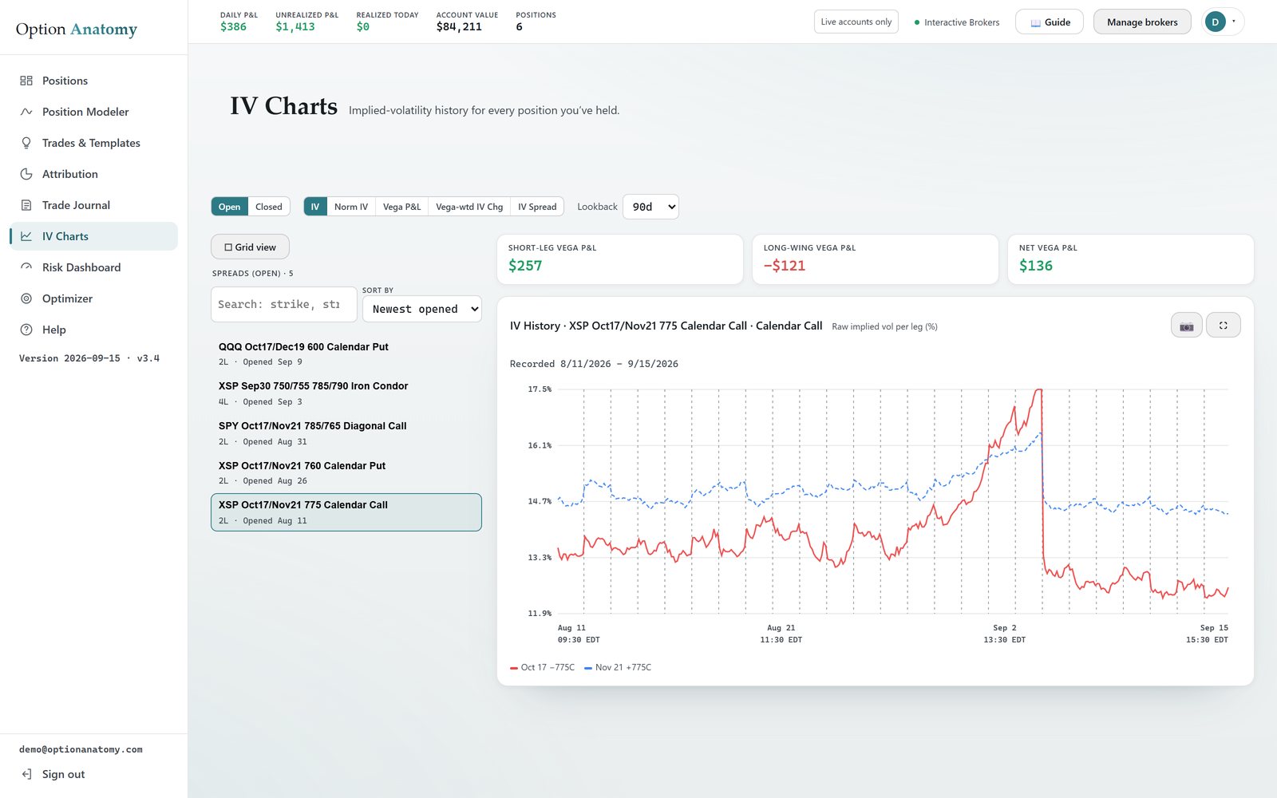Viewport: 1277px width, 798px height.
Task: Select the IV chart mode tab
Action: pyautogui.click(x=315, y=207)
